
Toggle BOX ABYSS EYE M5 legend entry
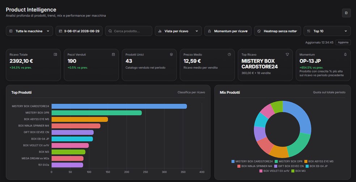click(319, 161)
